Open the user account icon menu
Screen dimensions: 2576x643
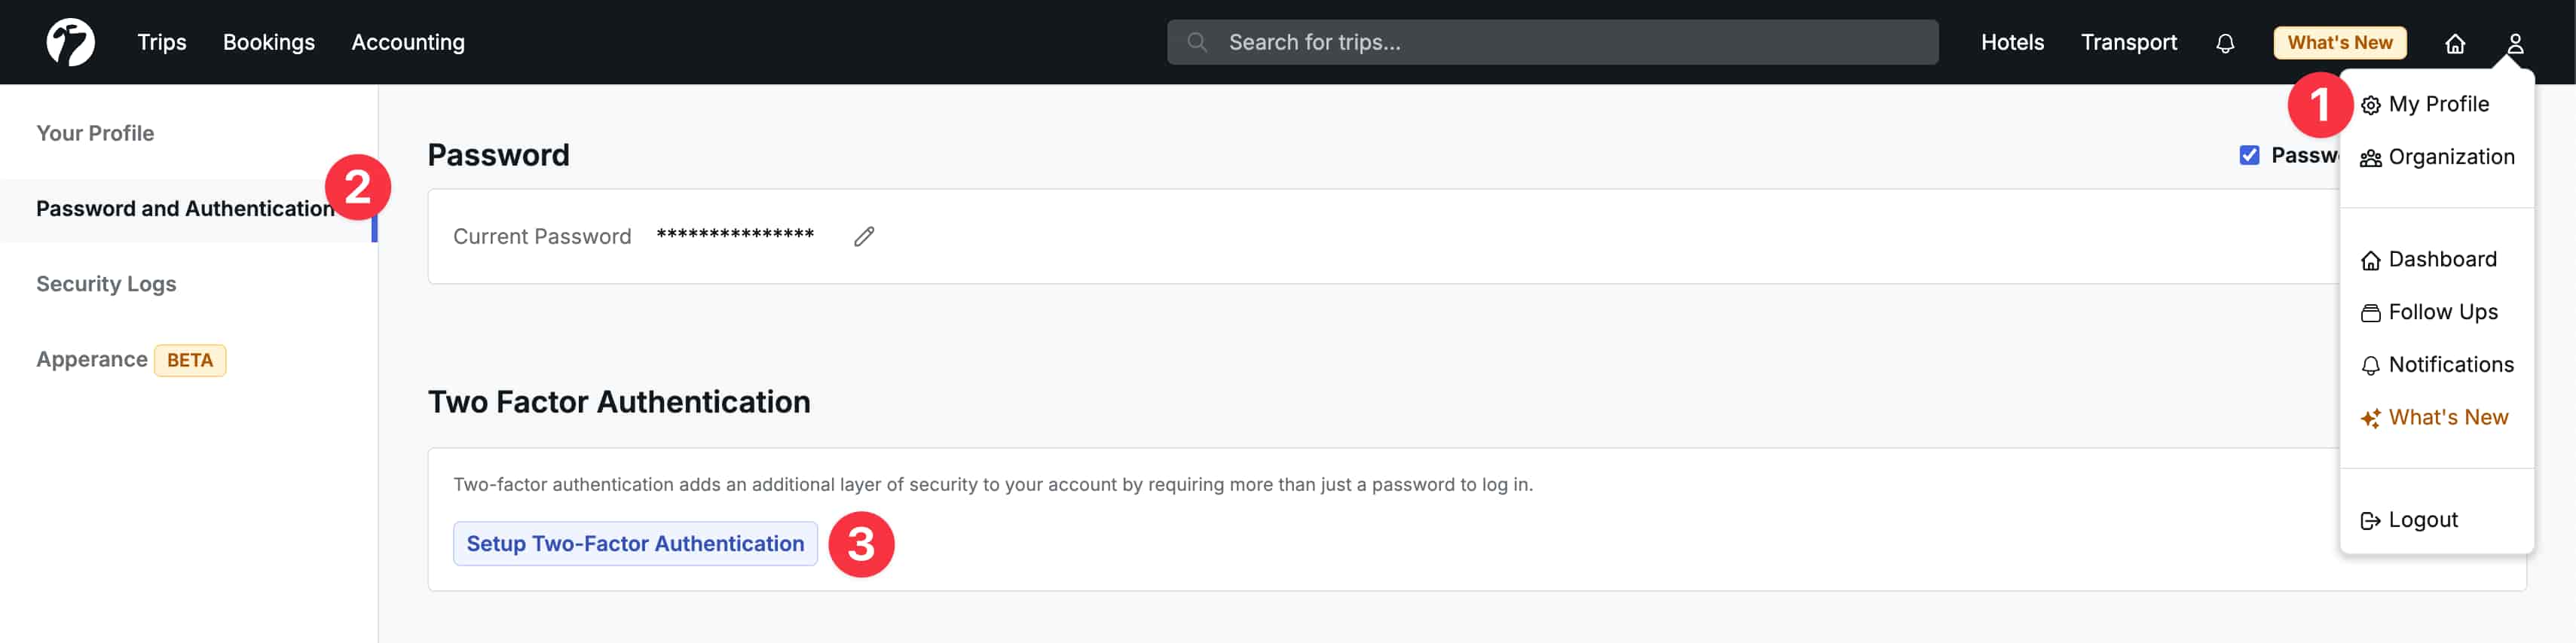tap(2514, 43)
